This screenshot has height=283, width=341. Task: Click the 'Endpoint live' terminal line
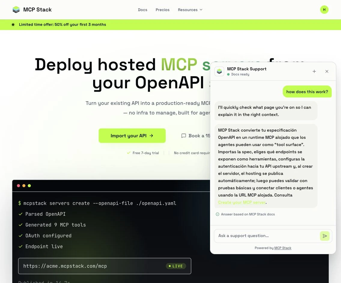pyautogui.click(x=44, y=246)
